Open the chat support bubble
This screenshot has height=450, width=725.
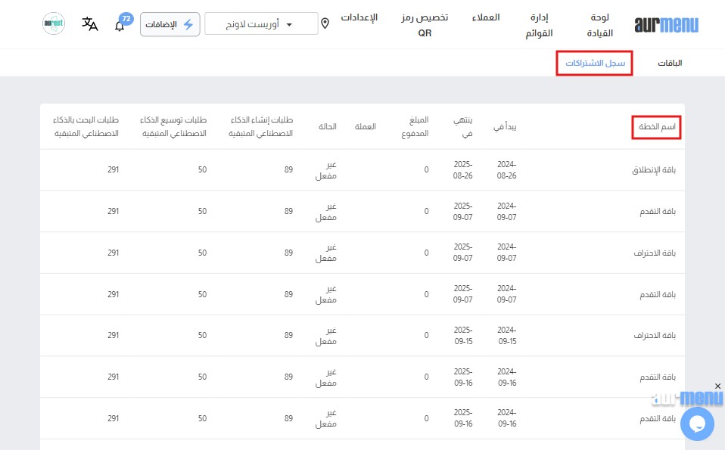(696, 423)
